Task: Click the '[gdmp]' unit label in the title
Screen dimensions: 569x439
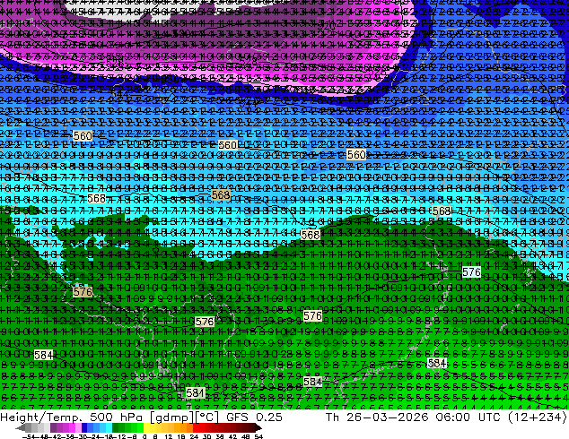Action: pyautogui.click(x=171, y=417)
